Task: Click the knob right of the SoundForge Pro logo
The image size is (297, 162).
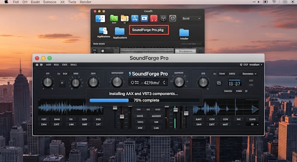Action: coord(179,82)
